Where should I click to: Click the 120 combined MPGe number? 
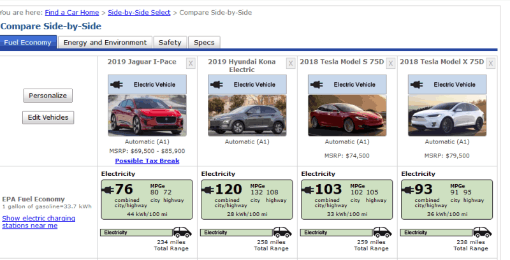pos(228,189)
